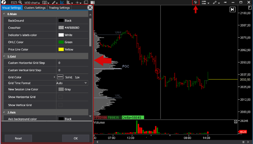Click red circle marker on price bar
This screenshot has height=144, width=253.
pyautogui.click(x=157, y=71)
